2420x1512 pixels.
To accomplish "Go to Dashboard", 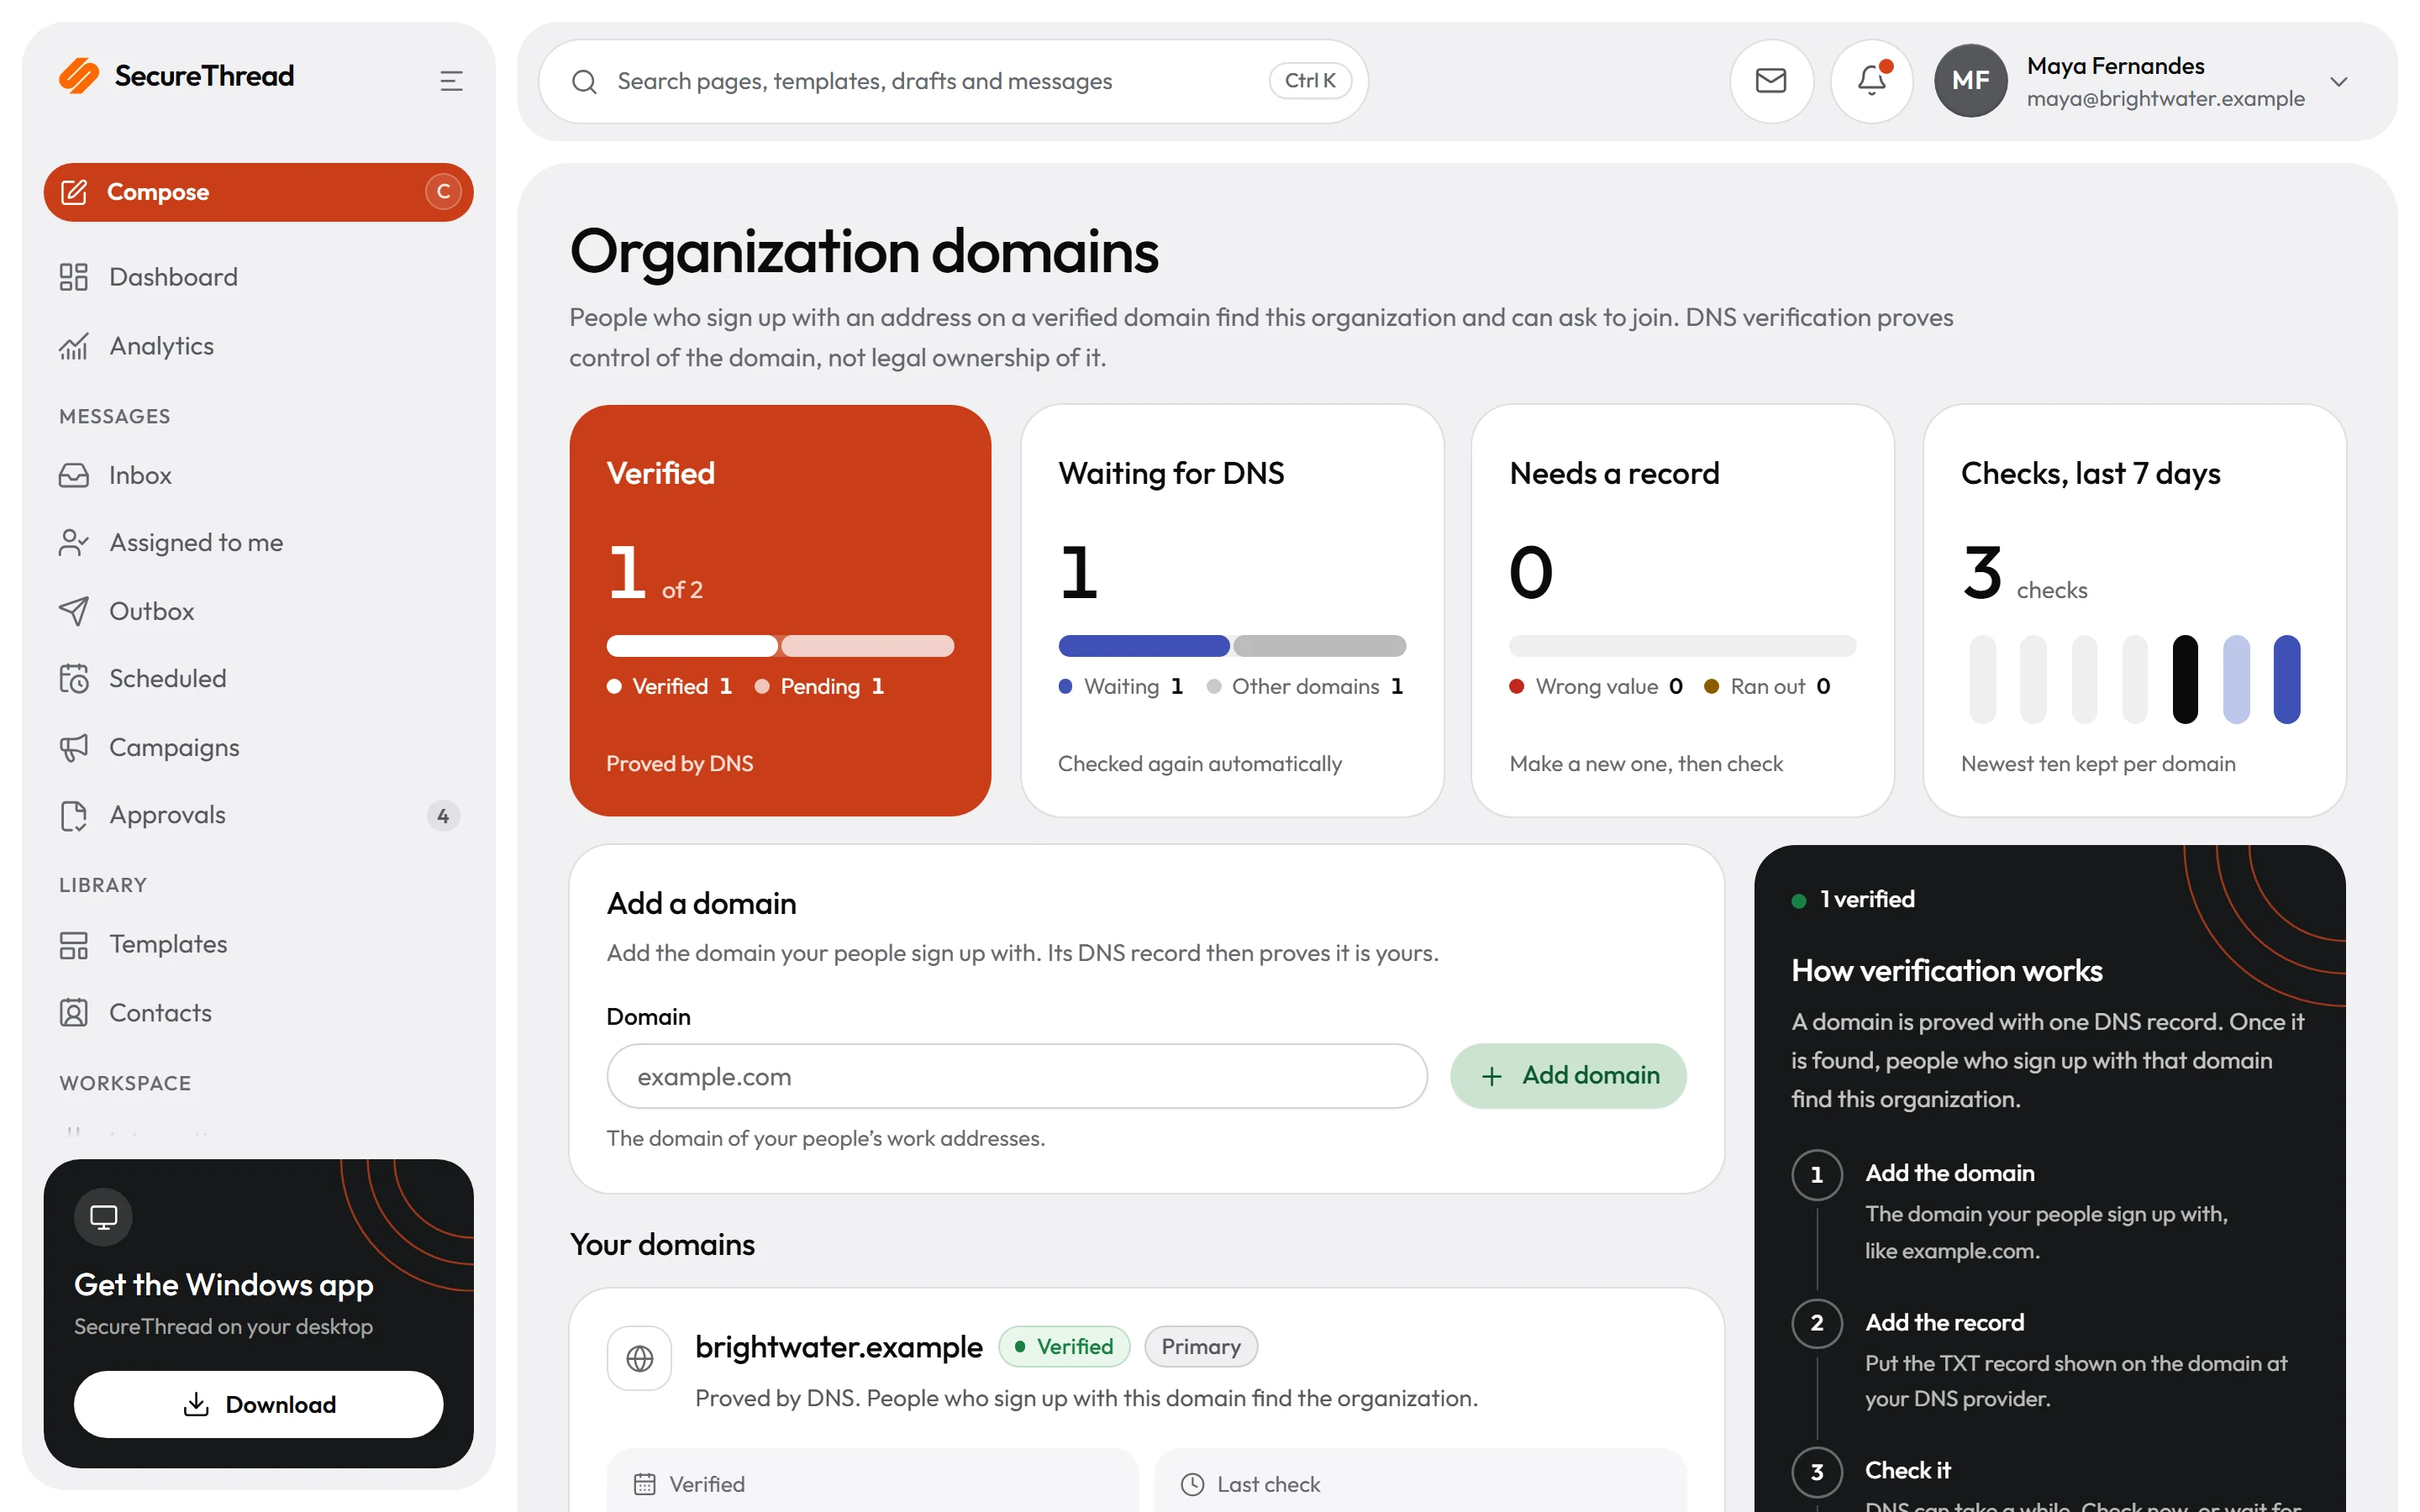I will pyautogui.click(x=258, y=277).
